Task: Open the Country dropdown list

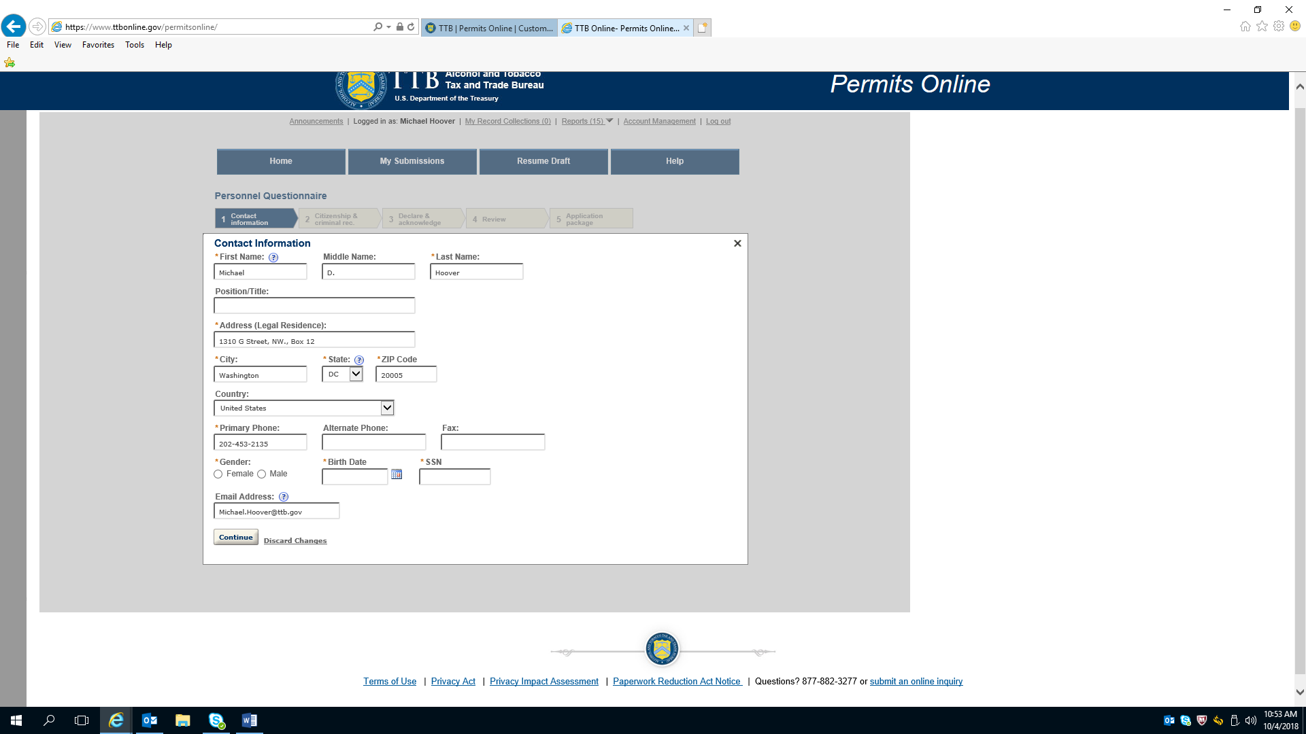Action: (387, 408)
